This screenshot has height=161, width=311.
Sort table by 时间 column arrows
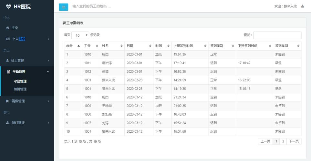click(168, 46)
